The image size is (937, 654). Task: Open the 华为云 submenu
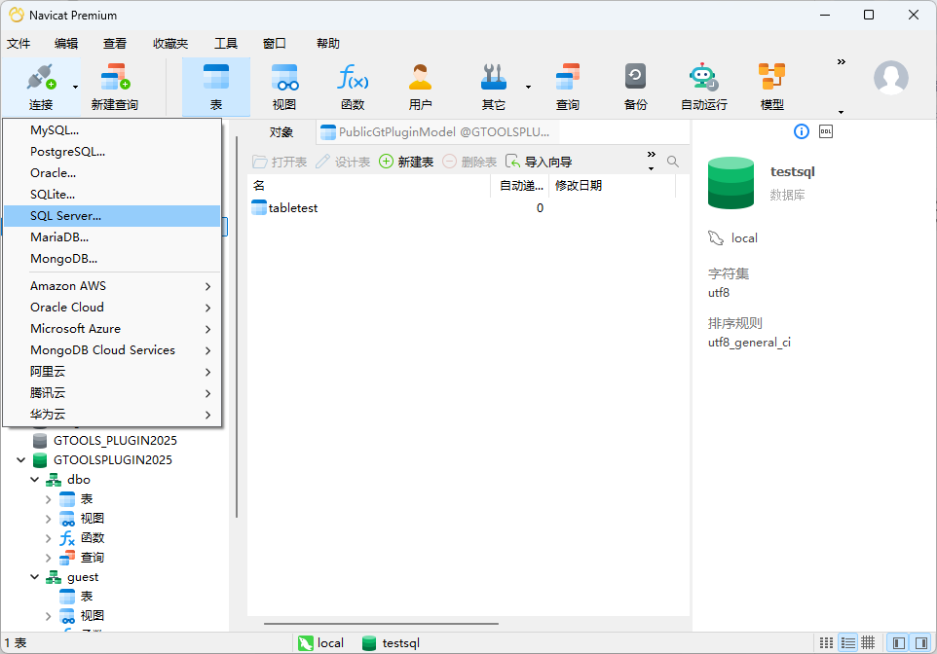[x=112, y=416]
